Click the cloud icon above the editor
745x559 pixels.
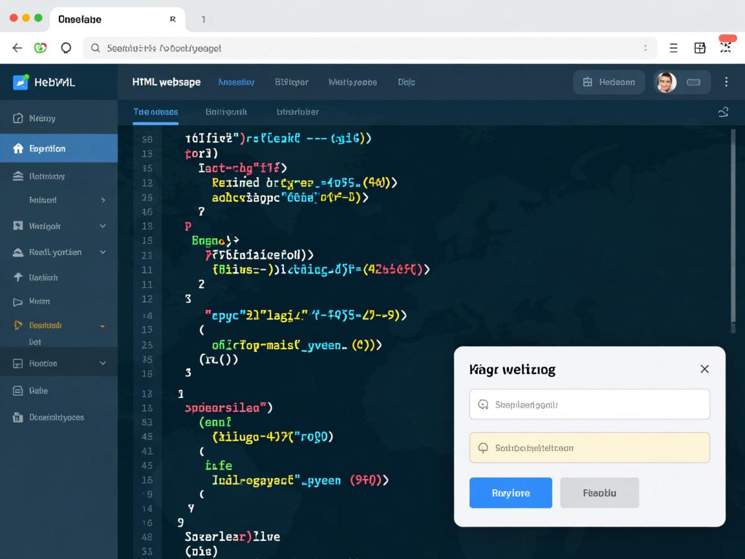click(723, 112)
